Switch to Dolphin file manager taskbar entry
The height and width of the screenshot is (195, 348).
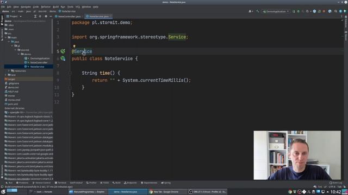click(x=88, y=192)
